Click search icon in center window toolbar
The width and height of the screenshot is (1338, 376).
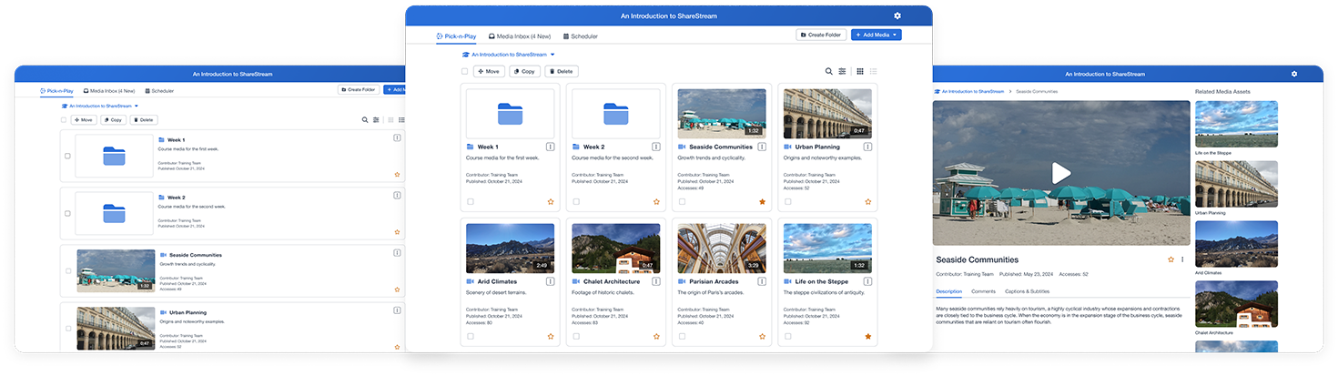pyautogui.click(x=828, y=71)
